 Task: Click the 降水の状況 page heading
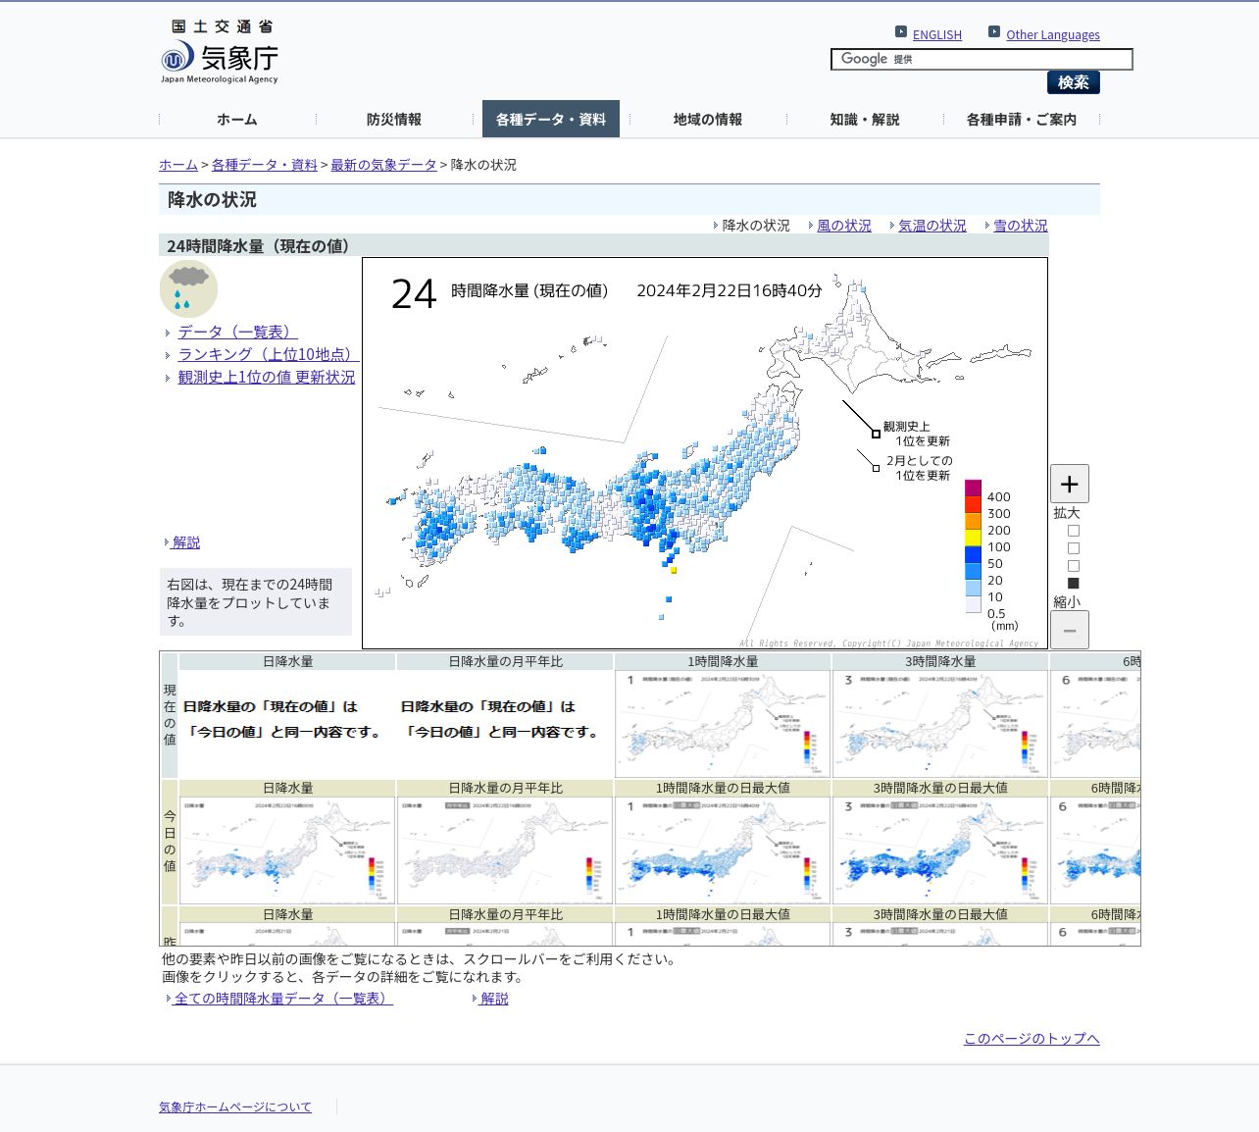[212, 199]
